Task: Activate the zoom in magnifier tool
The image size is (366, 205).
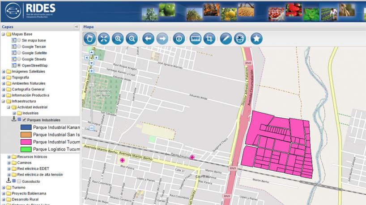Action: (x=118, y=38)
